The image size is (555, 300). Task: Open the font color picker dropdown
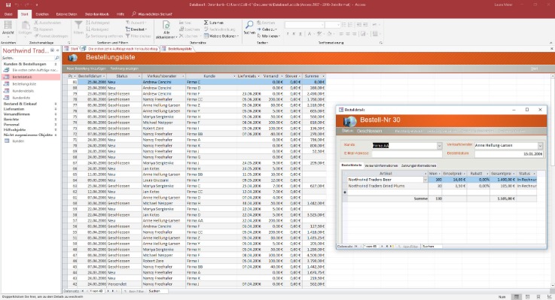coord(314,34)
